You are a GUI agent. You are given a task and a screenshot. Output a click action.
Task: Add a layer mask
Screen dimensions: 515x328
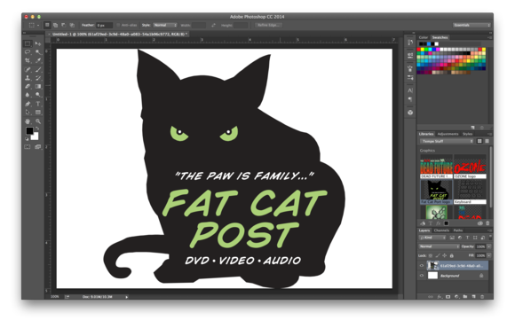tap(448, 296)
